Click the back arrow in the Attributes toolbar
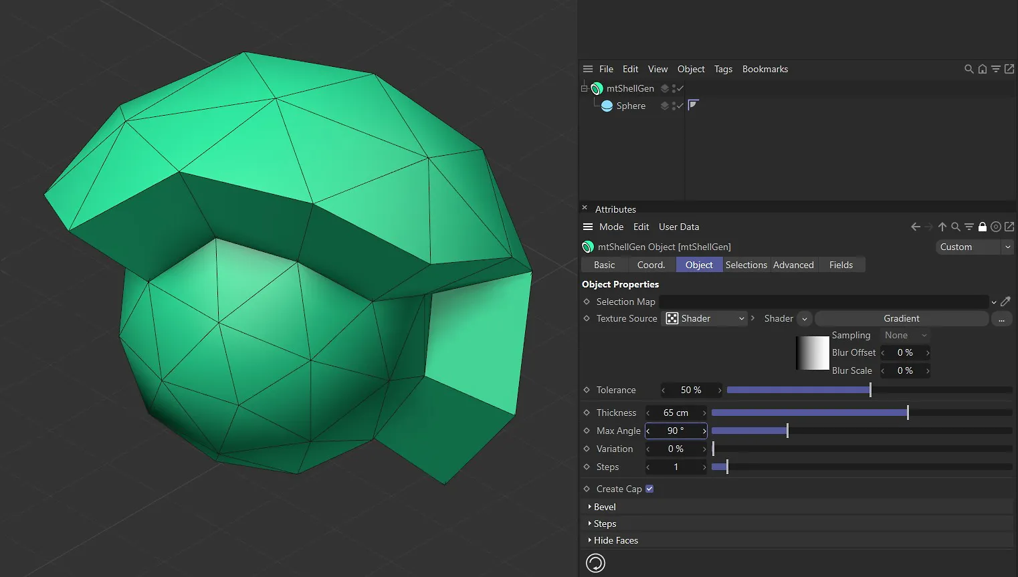 pyautogui.click(x=916, y=227)
